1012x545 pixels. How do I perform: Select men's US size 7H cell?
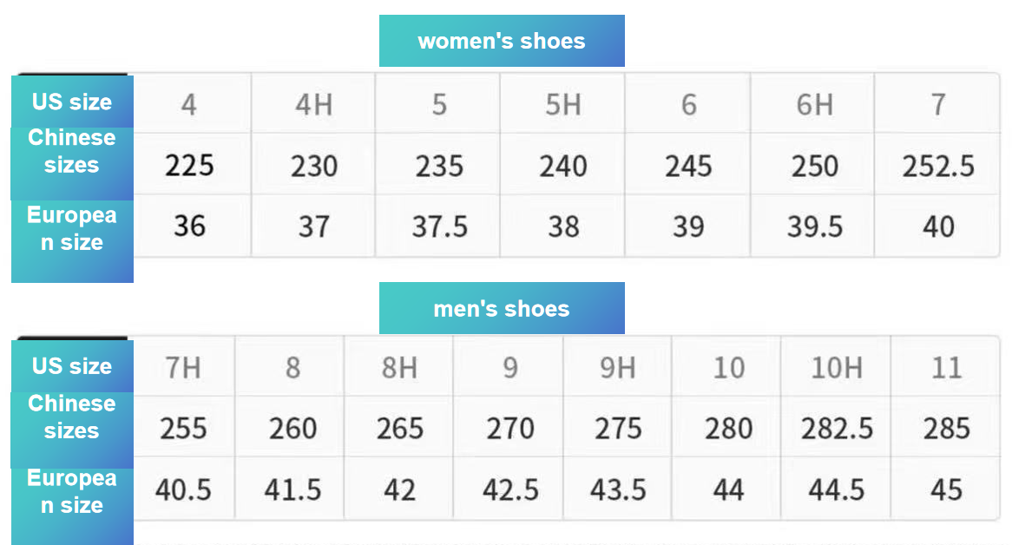[x=183, y=368]
